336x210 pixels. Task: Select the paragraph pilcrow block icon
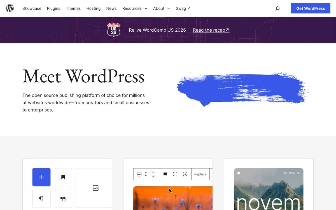tap(41, 199)
